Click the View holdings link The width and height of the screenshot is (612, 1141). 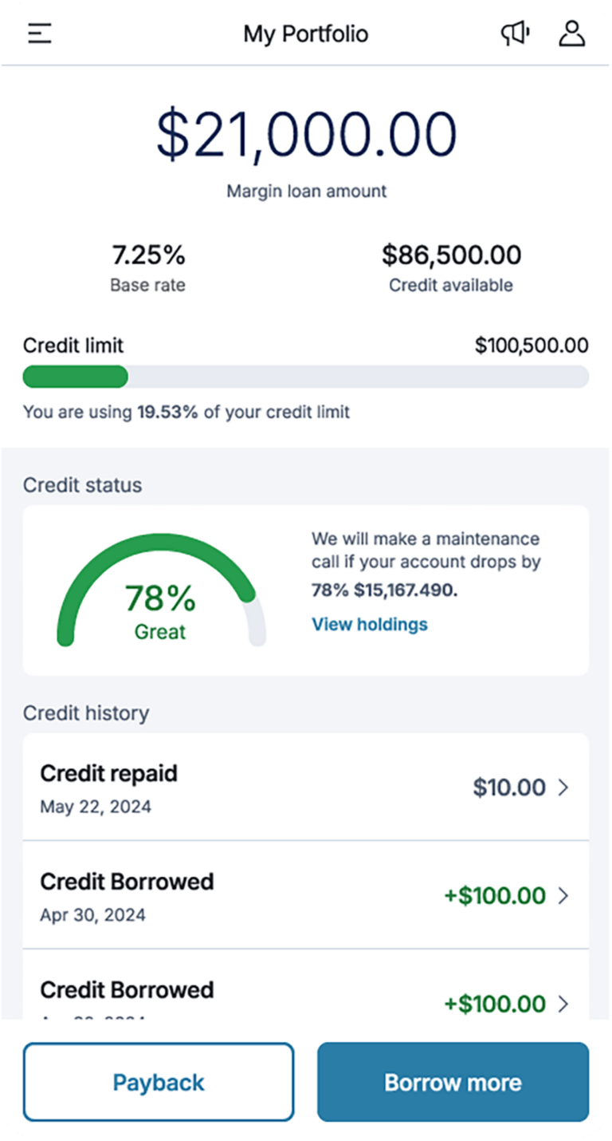[370, 624]
